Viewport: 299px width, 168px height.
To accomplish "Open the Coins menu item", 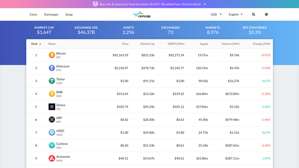I will point(33,14).
